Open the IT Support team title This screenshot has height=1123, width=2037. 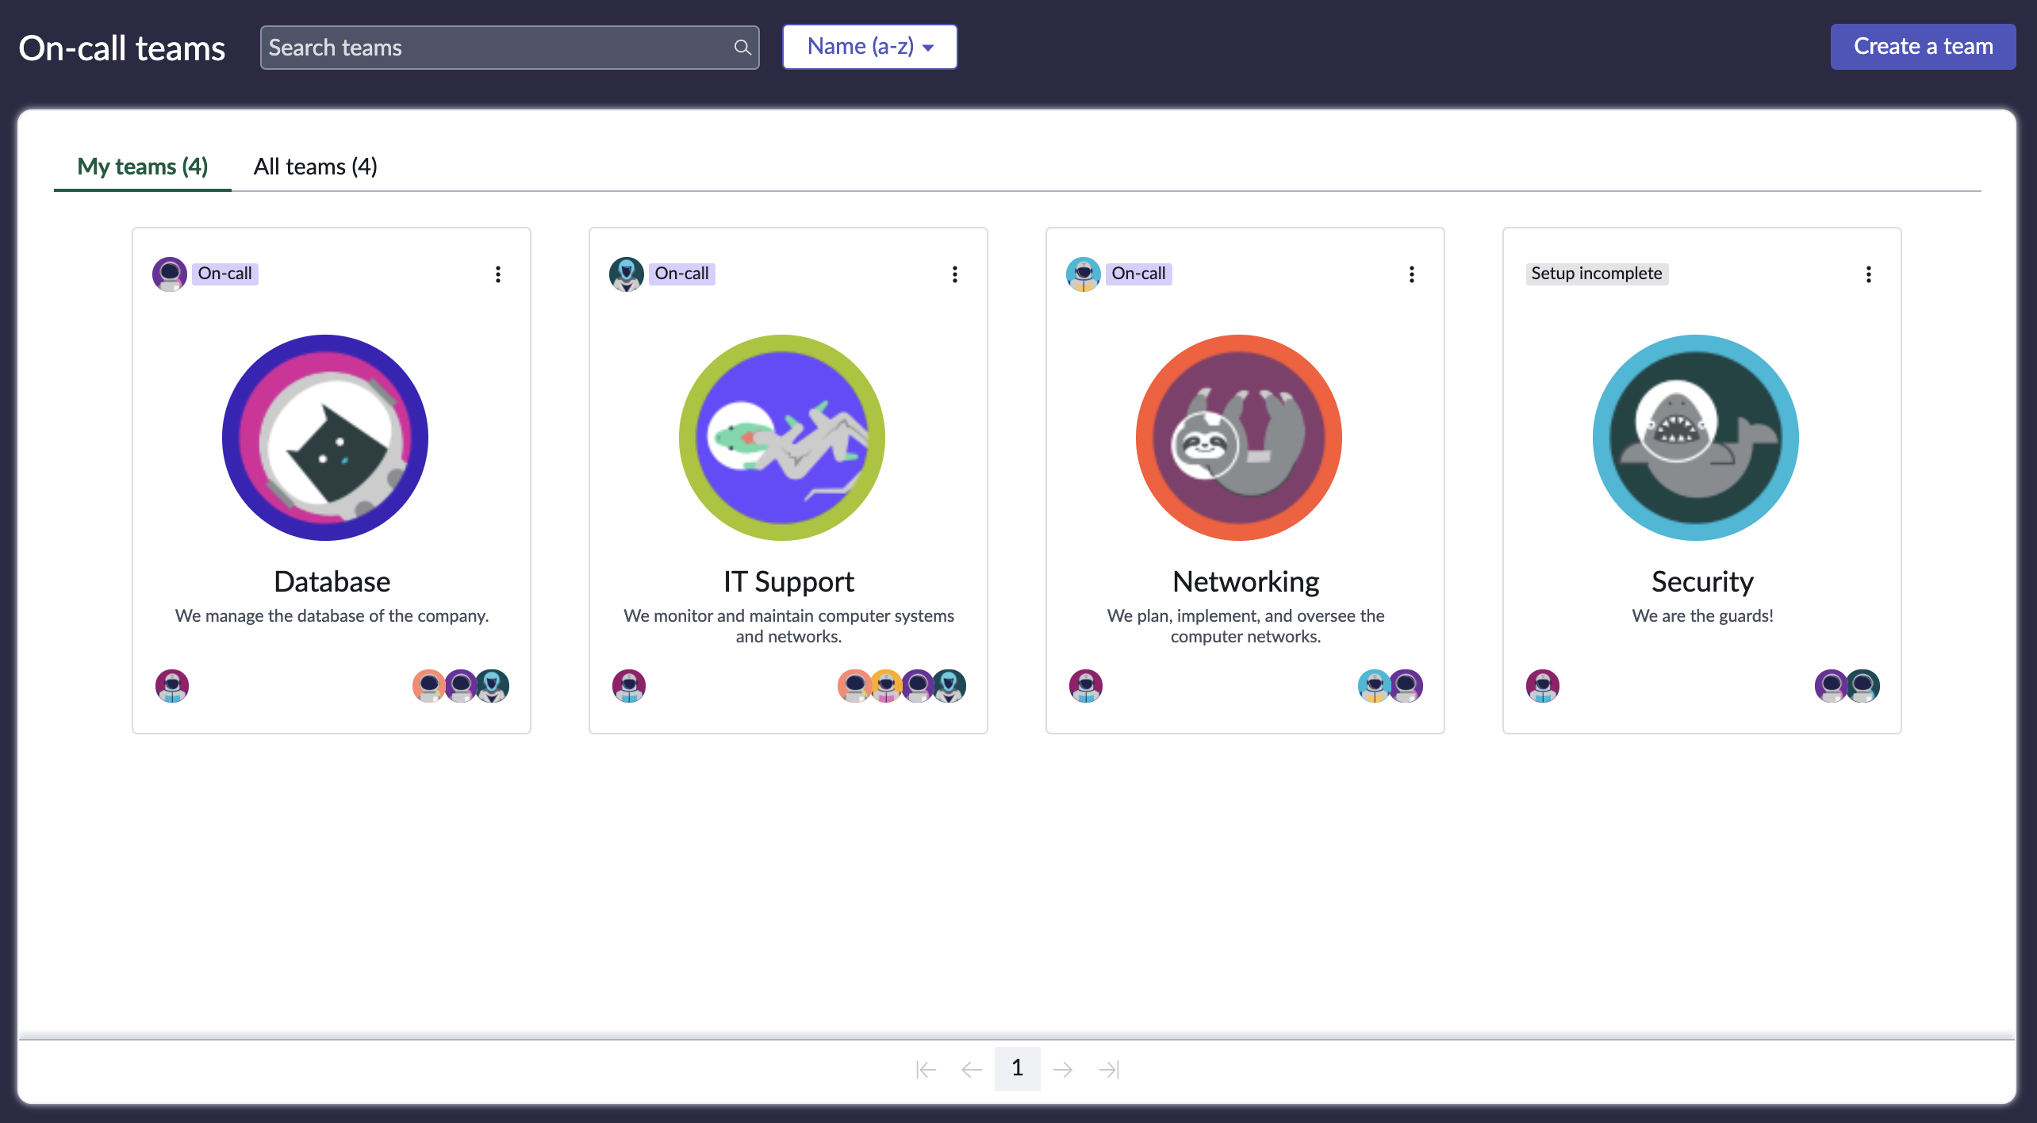(788, 581)
